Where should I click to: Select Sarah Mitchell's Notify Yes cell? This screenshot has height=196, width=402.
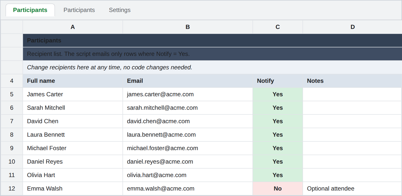tap(278, 108)
